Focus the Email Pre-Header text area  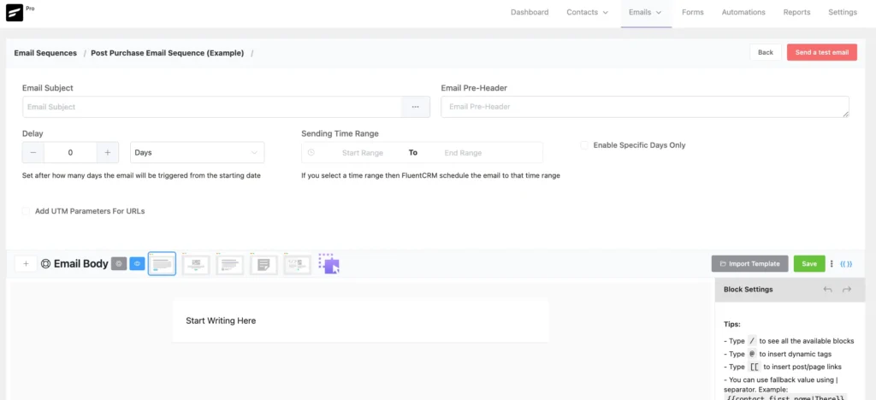(x=645, y=107)
